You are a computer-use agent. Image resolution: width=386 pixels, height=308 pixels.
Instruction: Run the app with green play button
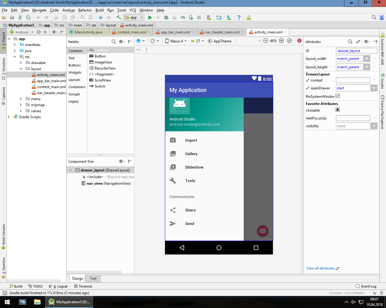150,18
